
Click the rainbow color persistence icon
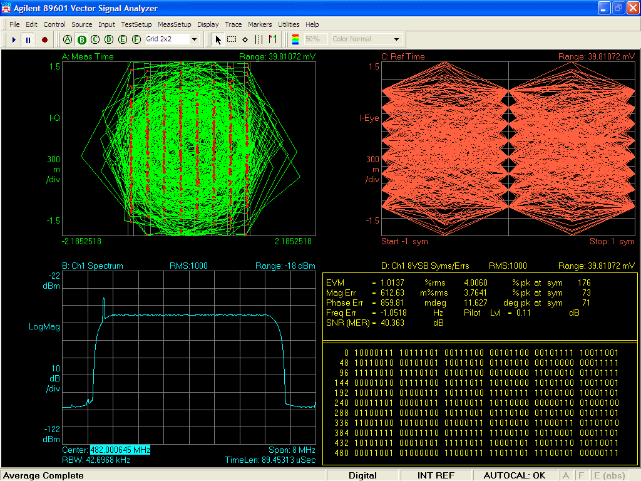[x=295, y=39]
